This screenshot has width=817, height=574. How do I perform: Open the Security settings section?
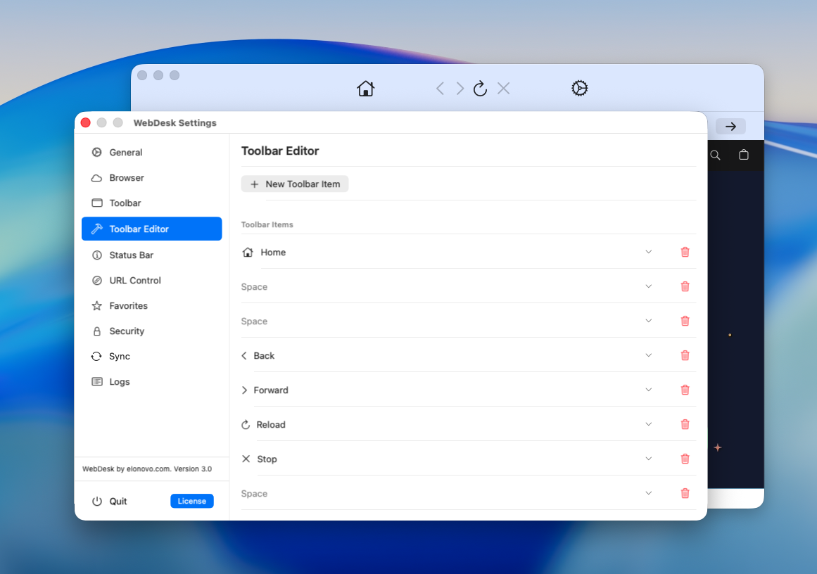126,331
